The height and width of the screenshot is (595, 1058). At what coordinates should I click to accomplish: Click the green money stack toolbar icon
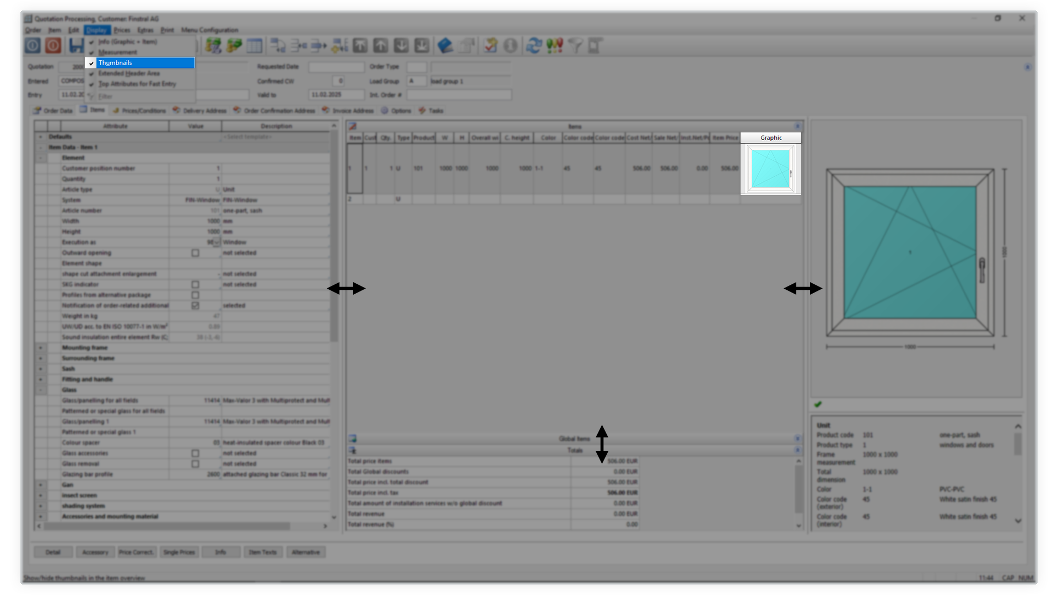coord(234,45)
